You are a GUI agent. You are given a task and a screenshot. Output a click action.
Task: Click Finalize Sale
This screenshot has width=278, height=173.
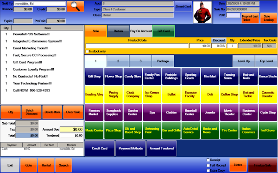pyautogui.click(x=263, y=166)
